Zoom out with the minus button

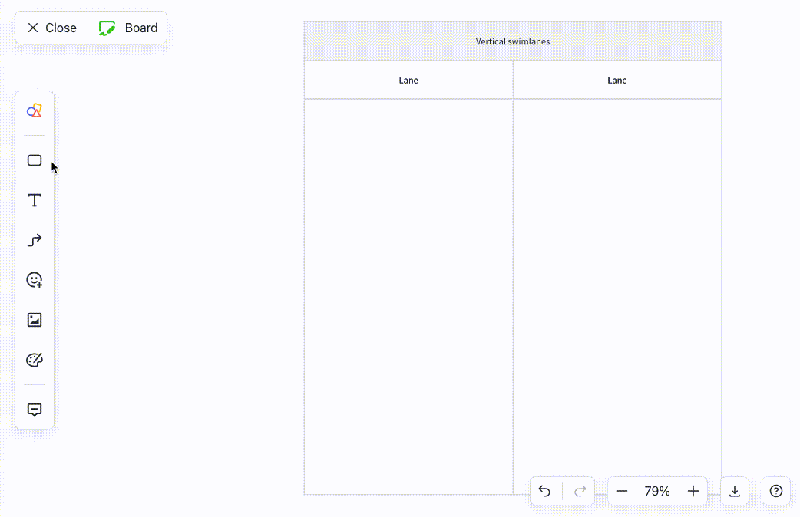point(622,491)
